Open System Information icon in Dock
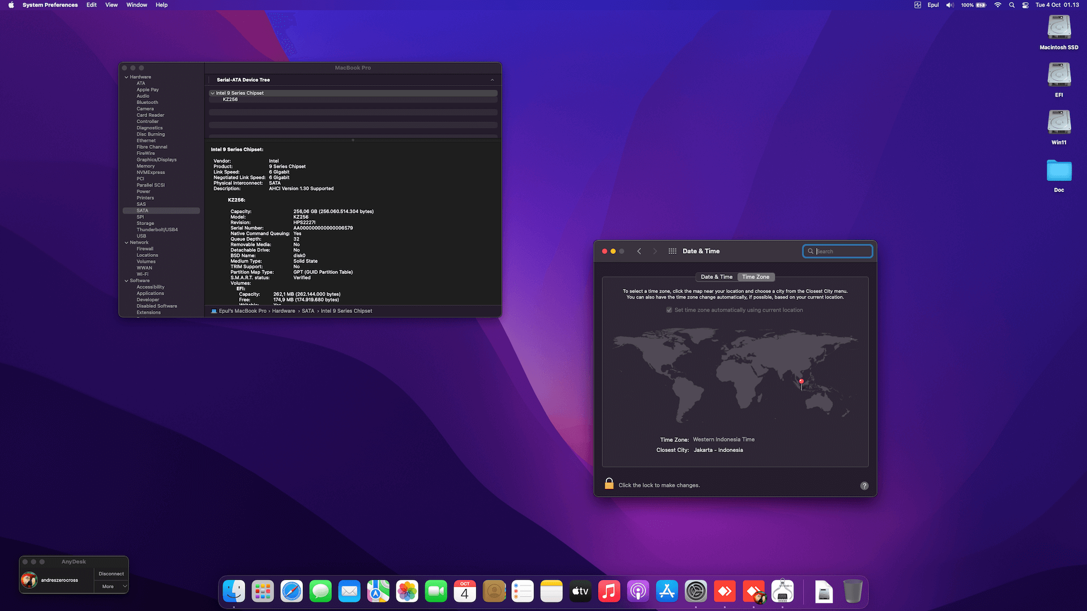1087x611 pixels. point(782,591)
